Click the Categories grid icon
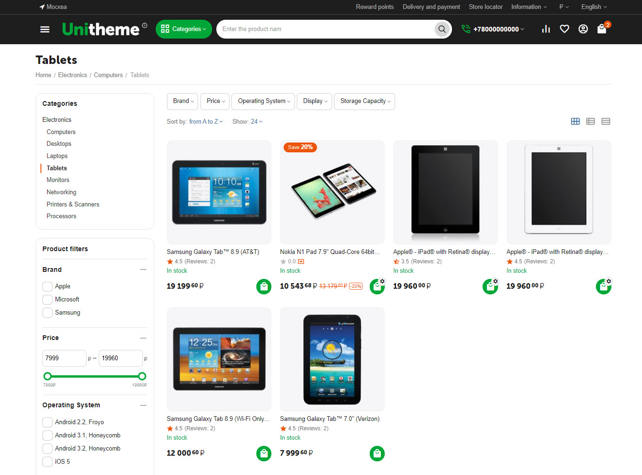The width and height of the screenshot is (642, 475). pos(165,29)
